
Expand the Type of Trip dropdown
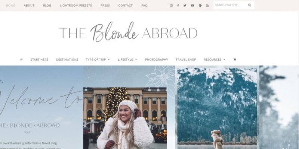pyautogui.click(x=98, y=60)
